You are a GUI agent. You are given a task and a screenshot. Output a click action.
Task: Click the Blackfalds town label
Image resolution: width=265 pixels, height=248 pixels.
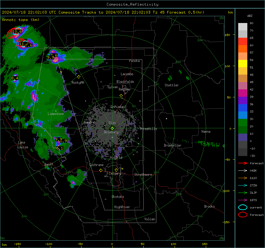point(125,82)
